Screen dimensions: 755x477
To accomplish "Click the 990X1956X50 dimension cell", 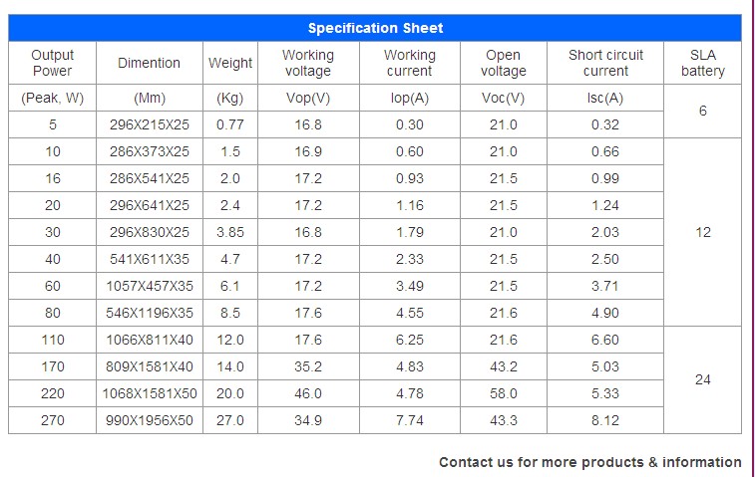I will 150,420.
